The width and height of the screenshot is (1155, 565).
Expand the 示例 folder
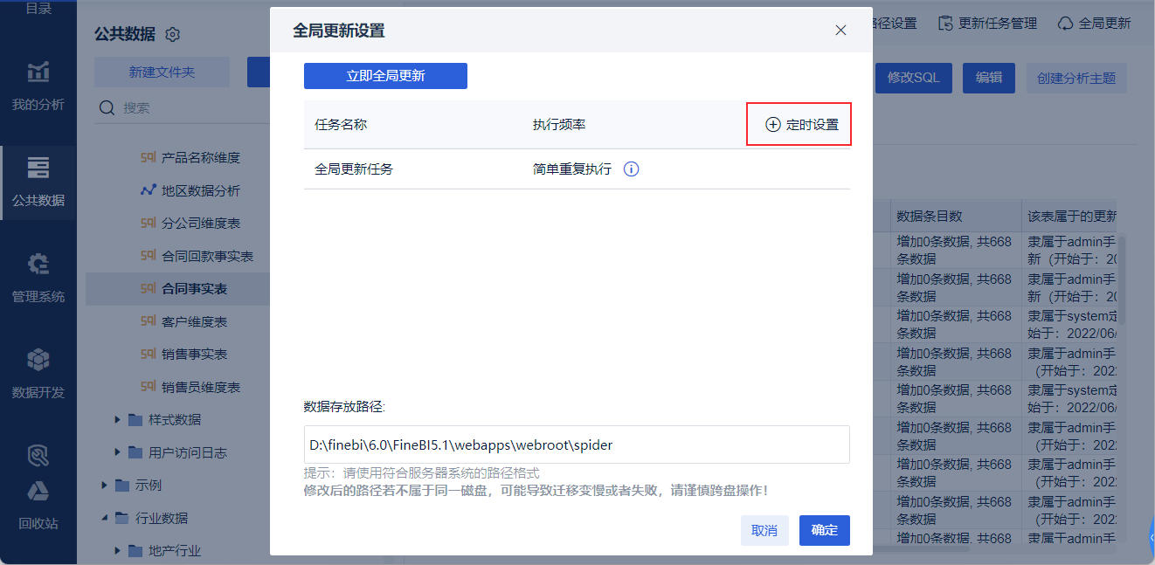pos(105,486)
